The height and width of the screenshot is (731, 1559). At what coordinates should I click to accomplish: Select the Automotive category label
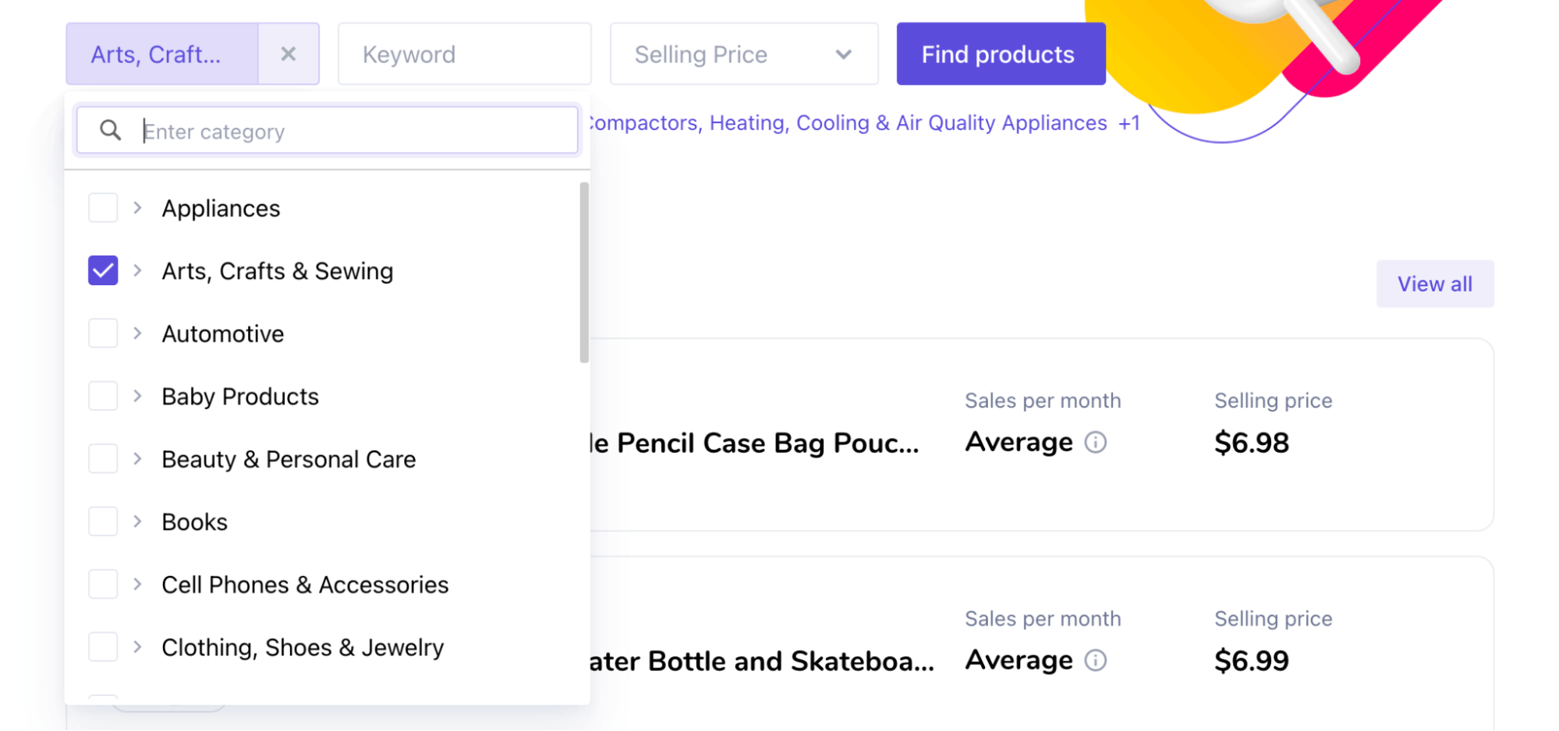pos(223,334)
